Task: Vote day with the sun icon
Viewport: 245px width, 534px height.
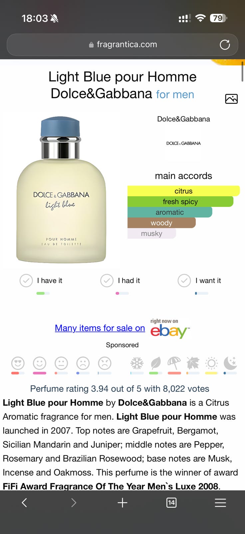Action: coord(211,363)
